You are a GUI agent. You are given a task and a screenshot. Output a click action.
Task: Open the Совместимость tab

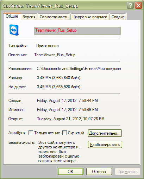[x=54, y=17]
